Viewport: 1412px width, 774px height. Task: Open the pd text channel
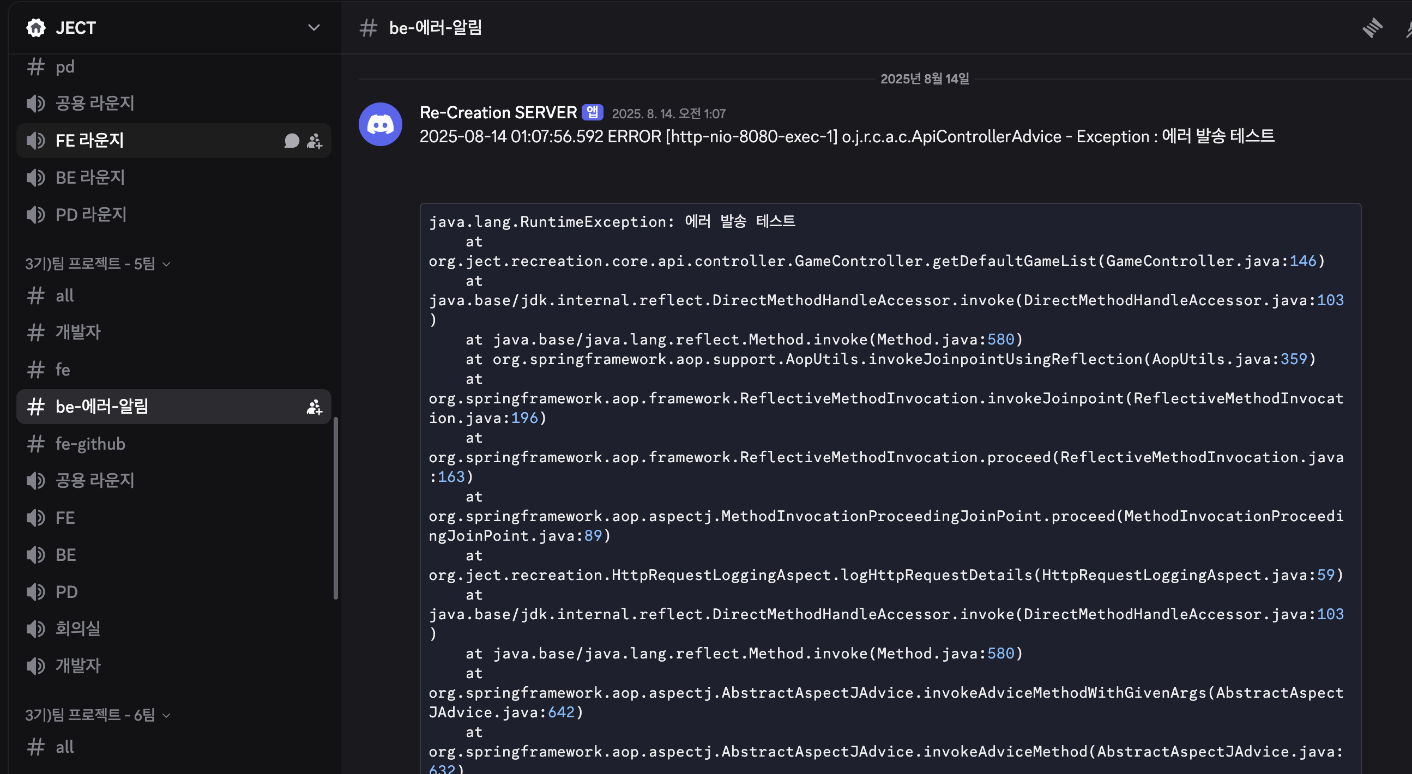[65, 67]
